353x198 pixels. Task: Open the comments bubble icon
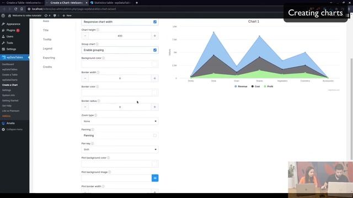tap(56, 15)
